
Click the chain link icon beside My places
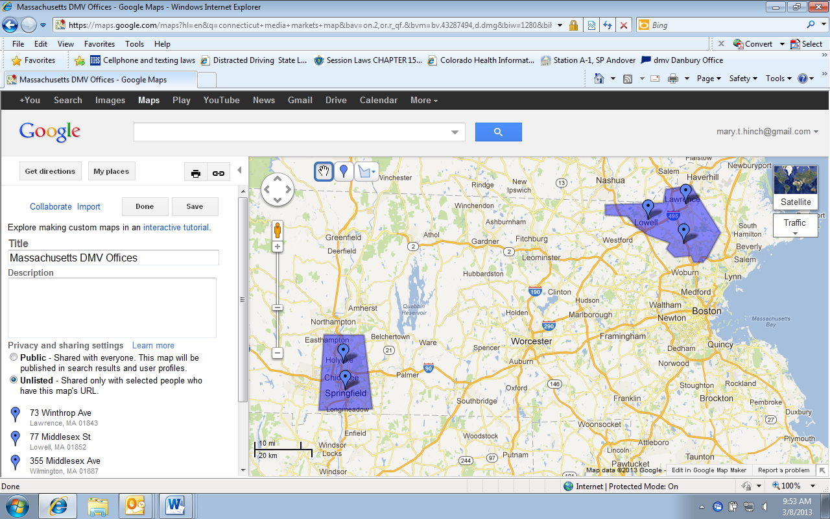click(x=219, y=173)
